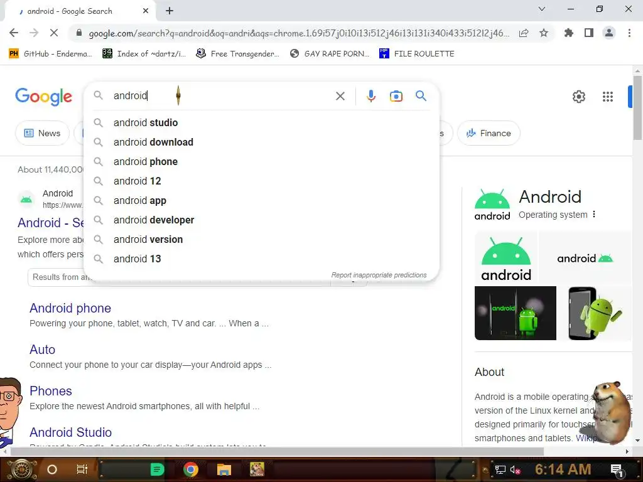Toggle Chrome side panel
This screenshot has height=482, width=643.
coord(589,33)
